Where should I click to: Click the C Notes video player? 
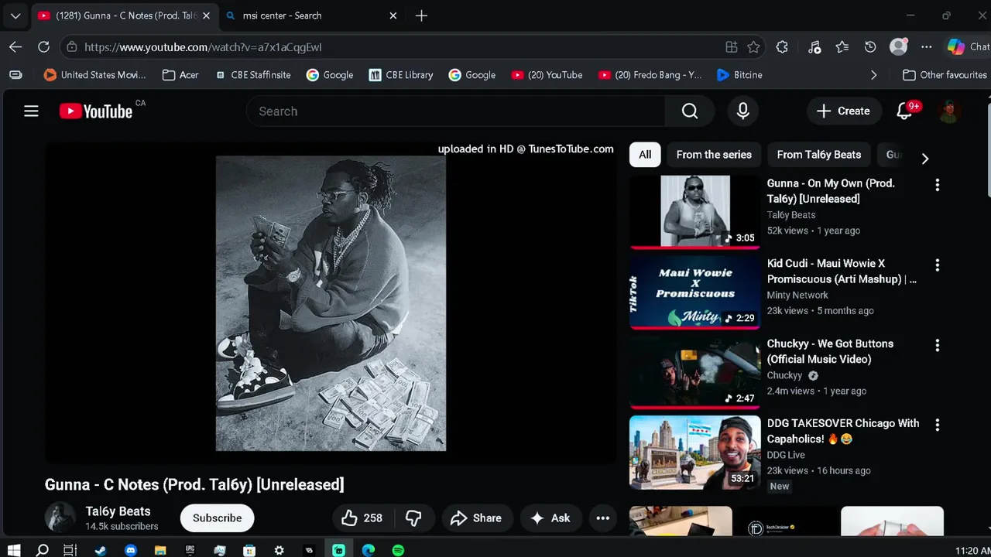331,303
